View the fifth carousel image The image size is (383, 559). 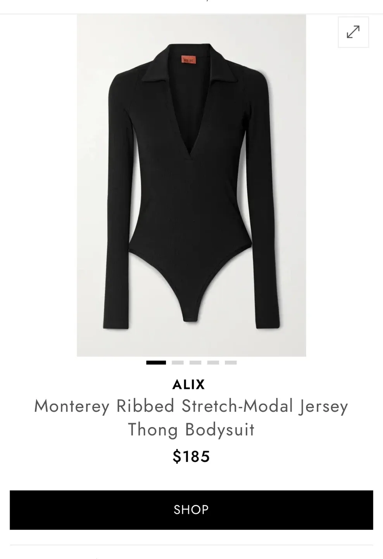click(x=231, y=363)
